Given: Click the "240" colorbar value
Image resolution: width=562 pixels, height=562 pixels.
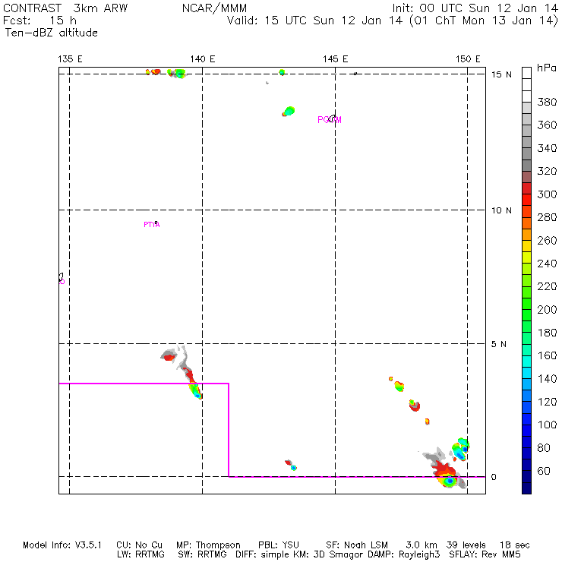Looking at the screenshot, I should click(x=547, y=264).
